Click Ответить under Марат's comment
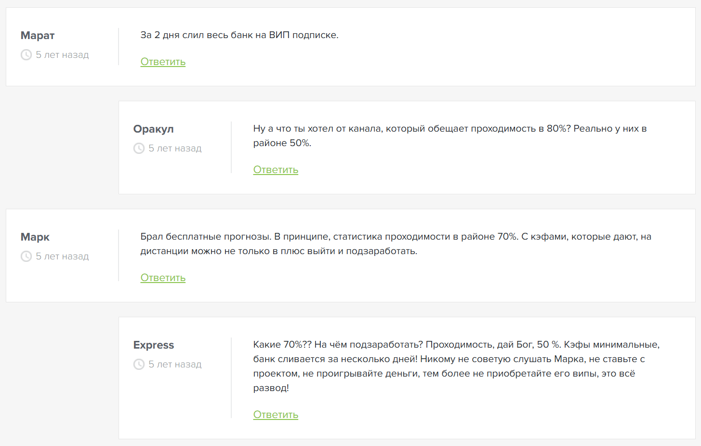This screenshot has height=446, width=701. click(x=163, y=62)
